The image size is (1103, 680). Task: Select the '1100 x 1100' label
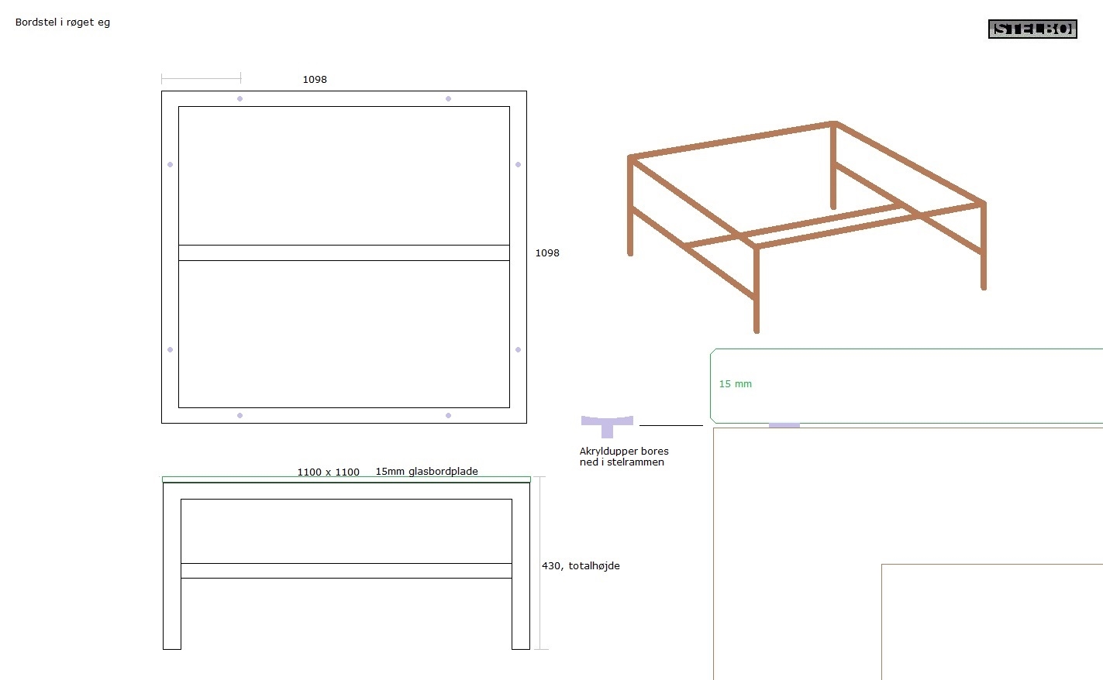click(328, 472)
